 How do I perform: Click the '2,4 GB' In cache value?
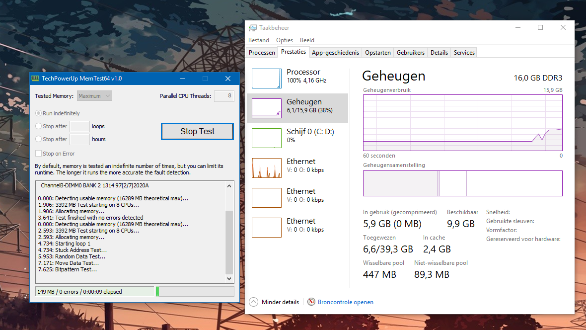click(x=437, y=249)
